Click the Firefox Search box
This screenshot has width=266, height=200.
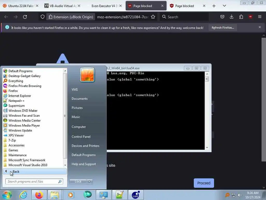point(184,17)
